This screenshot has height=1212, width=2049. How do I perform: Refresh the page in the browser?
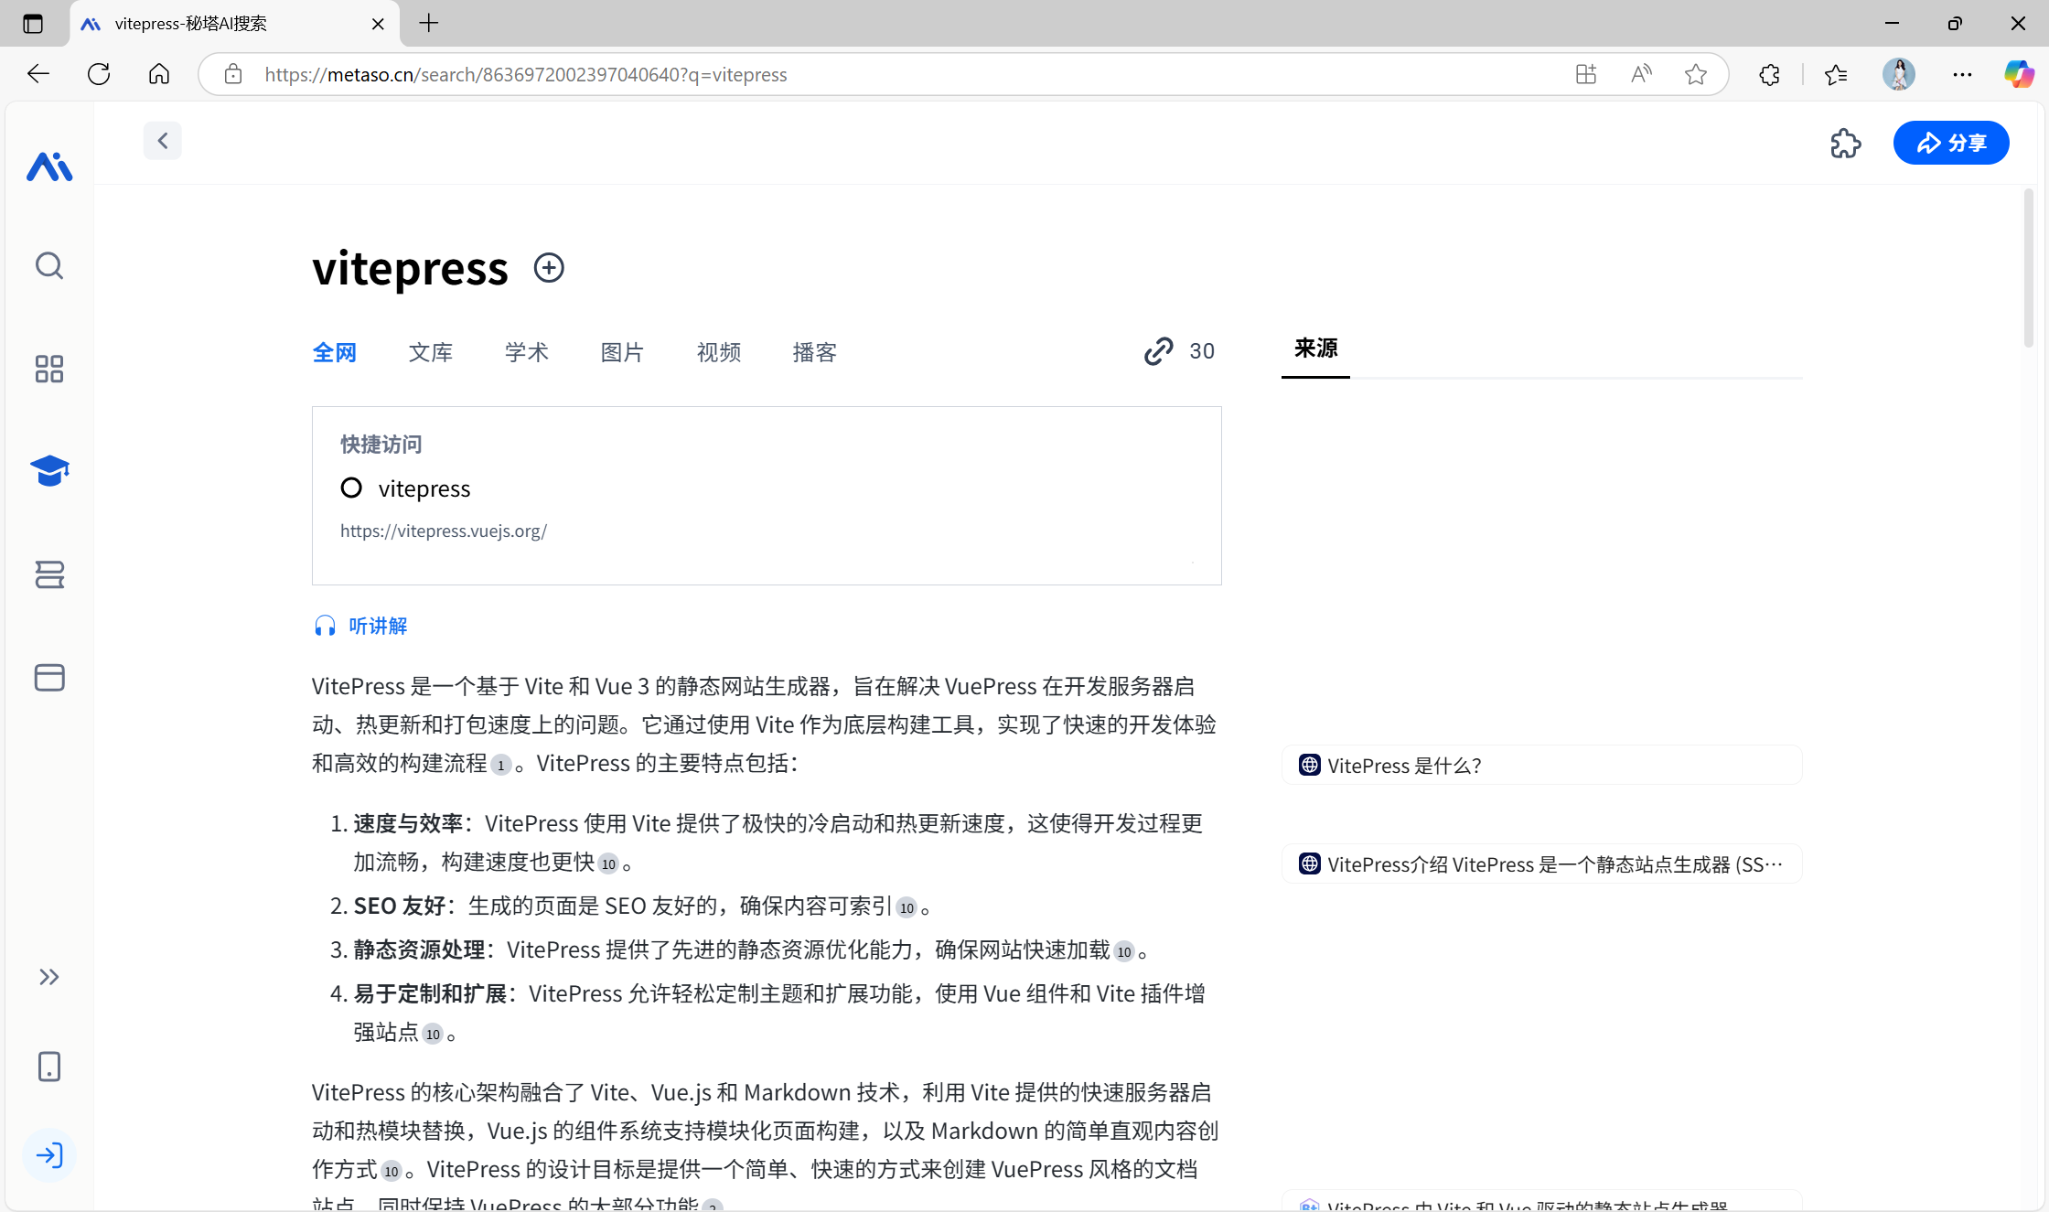99,74
